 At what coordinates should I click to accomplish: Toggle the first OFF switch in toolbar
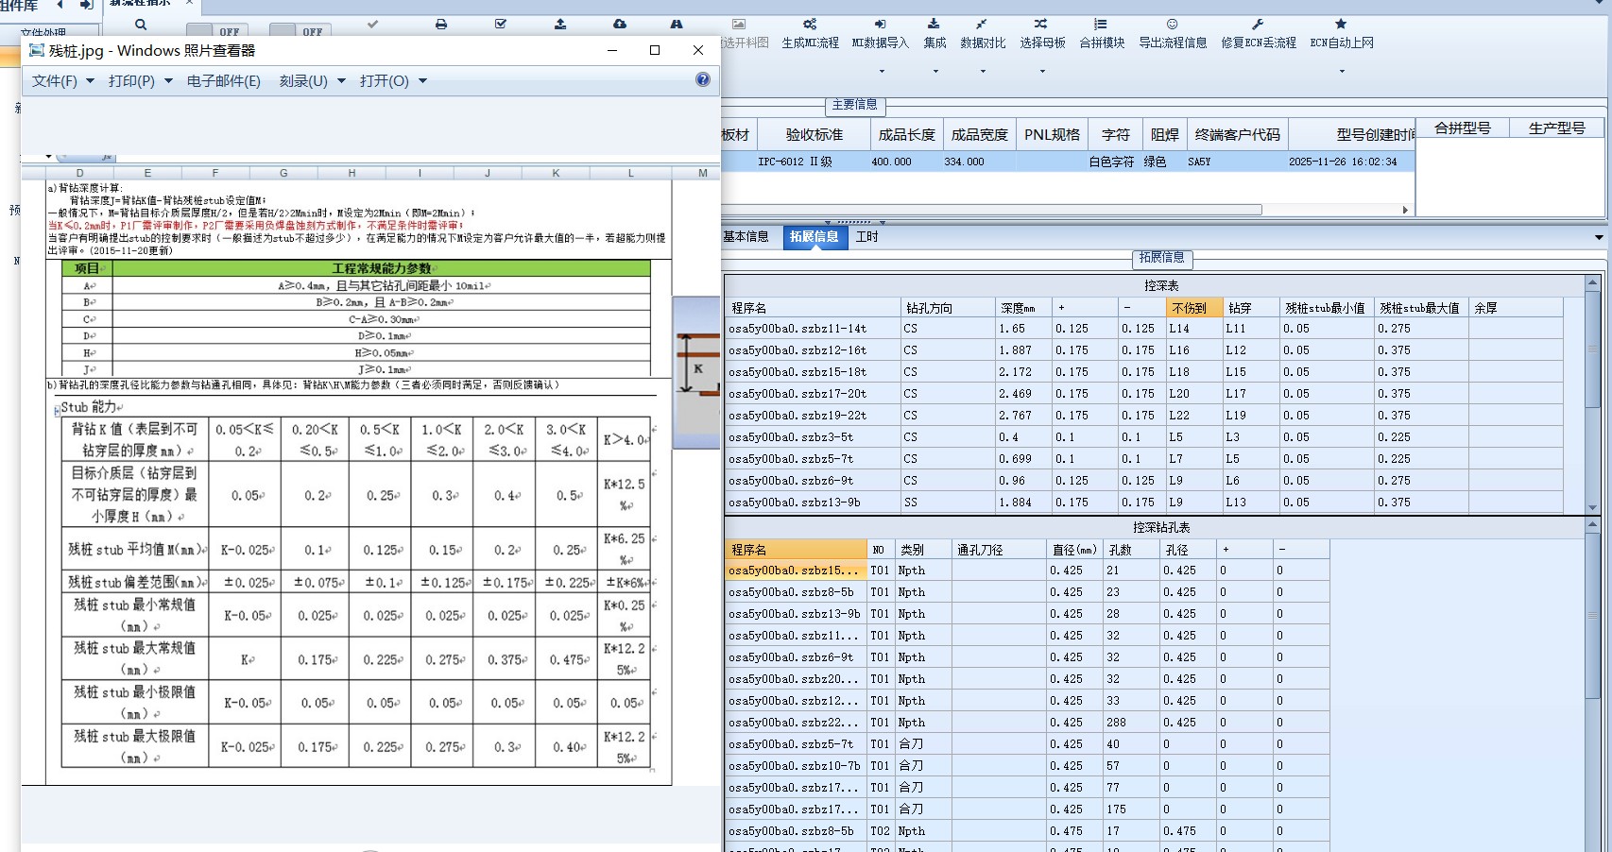[218, 31]
